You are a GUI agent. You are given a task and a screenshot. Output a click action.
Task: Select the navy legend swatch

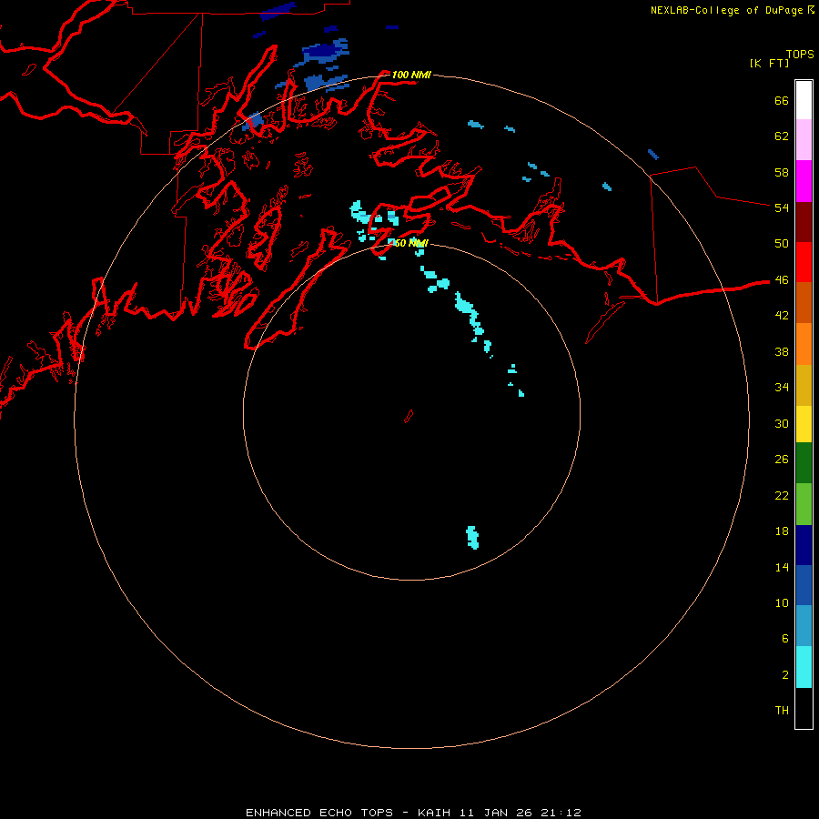tap(804, 545)
